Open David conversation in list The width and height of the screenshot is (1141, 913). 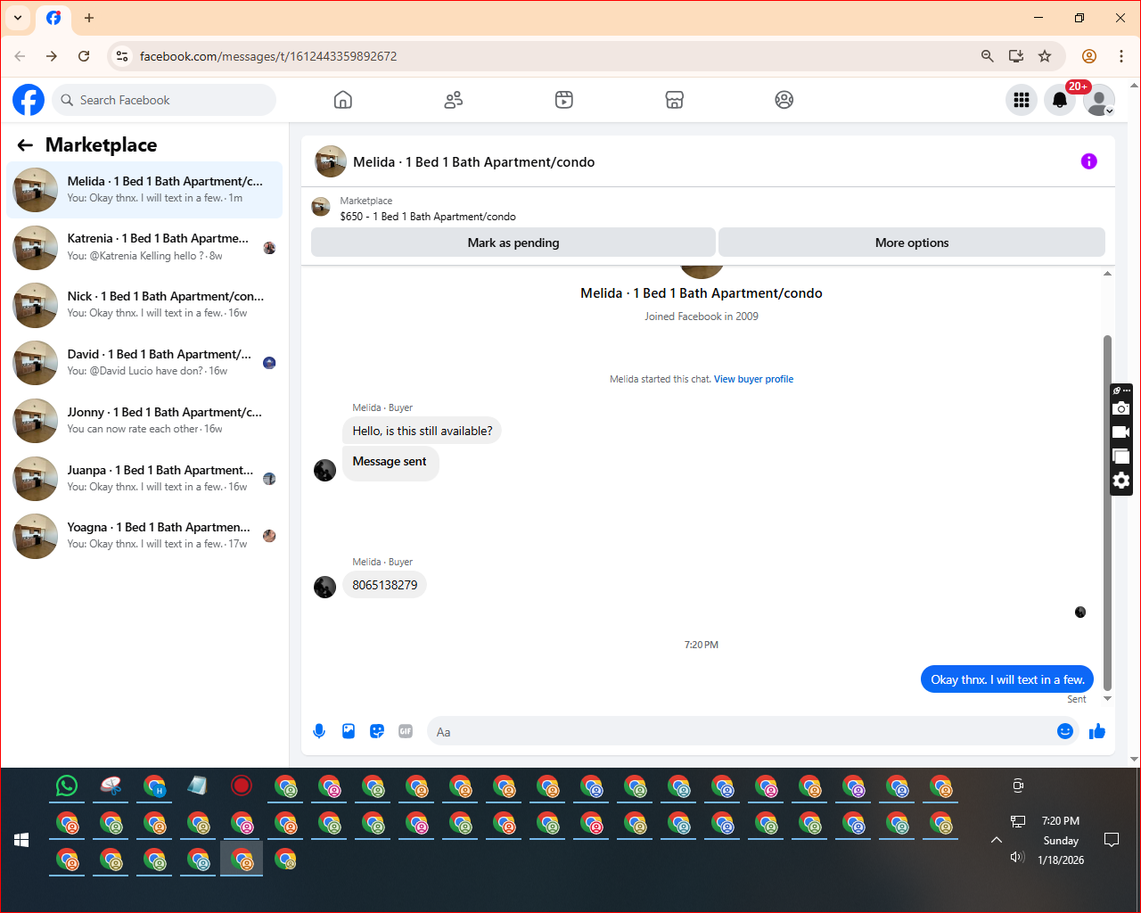(144, 363)
